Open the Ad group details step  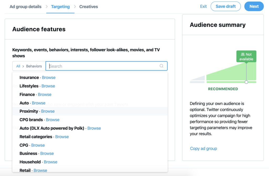(25, 7)
